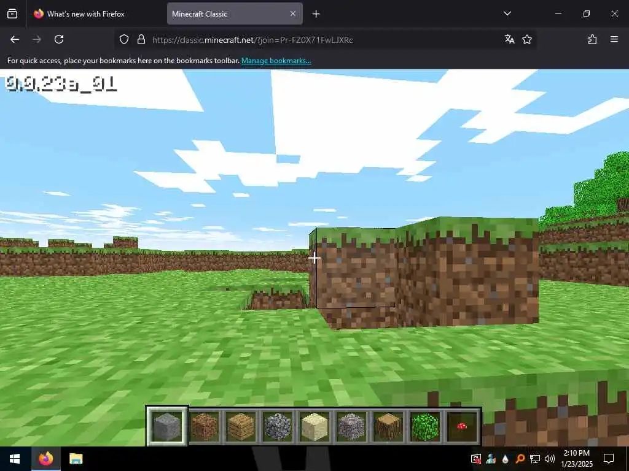The height and width of the screenshot is (471, 629).
Task: Click the magnifier tray icon
Action: click(520, 459)
